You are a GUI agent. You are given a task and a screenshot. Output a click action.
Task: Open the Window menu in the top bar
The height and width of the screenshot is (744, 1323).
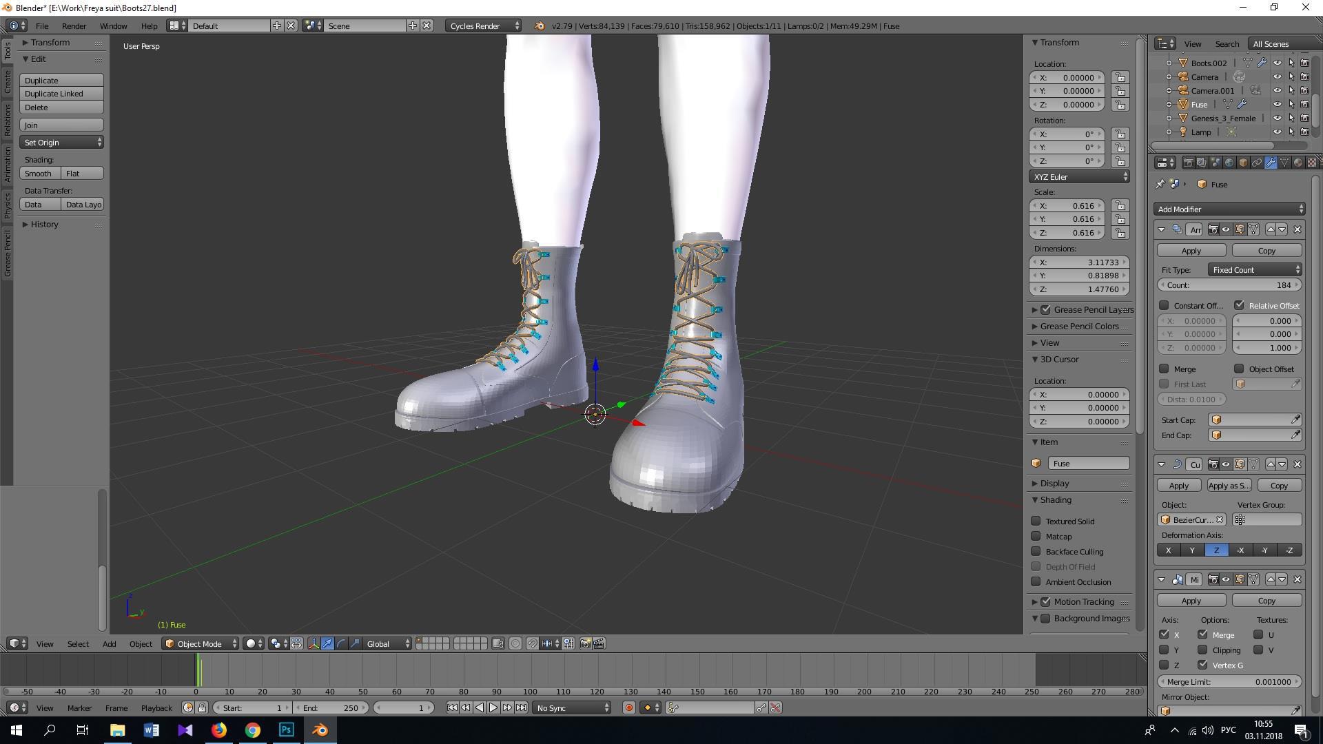113,25
